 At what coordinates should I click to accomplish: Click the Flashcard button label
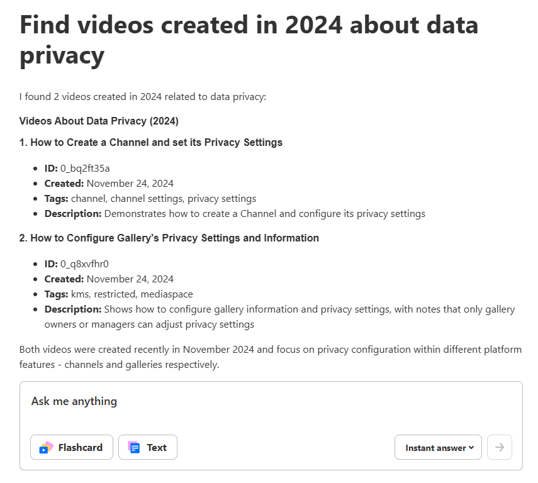click(80, 448)
